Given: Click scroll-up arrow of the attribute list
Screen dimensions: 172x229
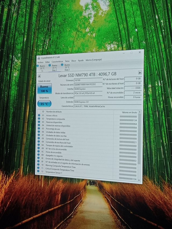Looking at the screenshot, I should coord(139,112).
